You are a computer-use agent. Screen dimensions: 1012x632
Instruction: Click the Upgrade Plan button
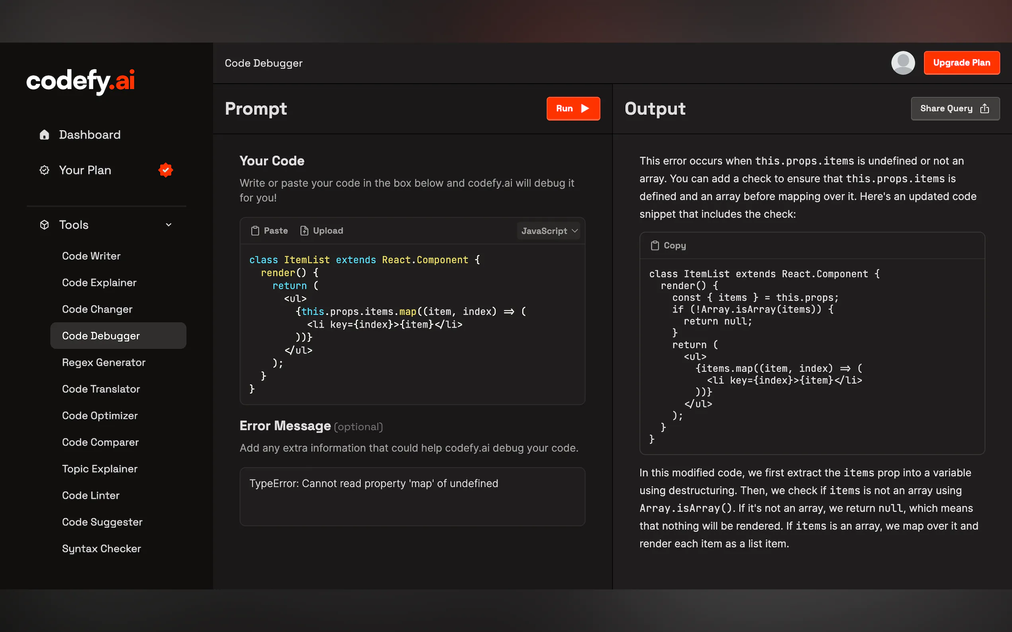click(x=961, y=63)
